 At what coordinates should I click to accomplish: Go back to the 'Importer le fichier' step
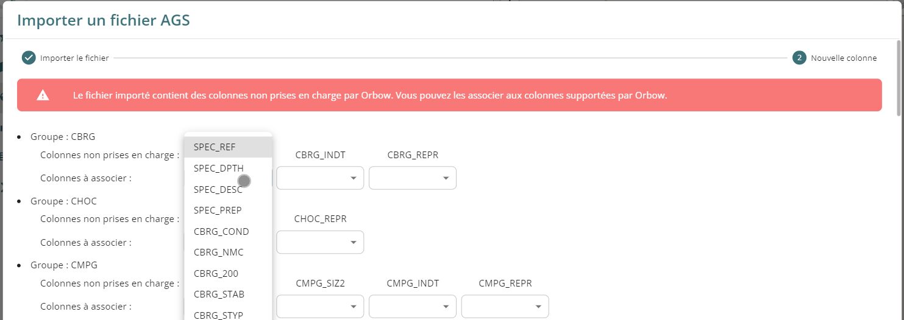(74, 58)
